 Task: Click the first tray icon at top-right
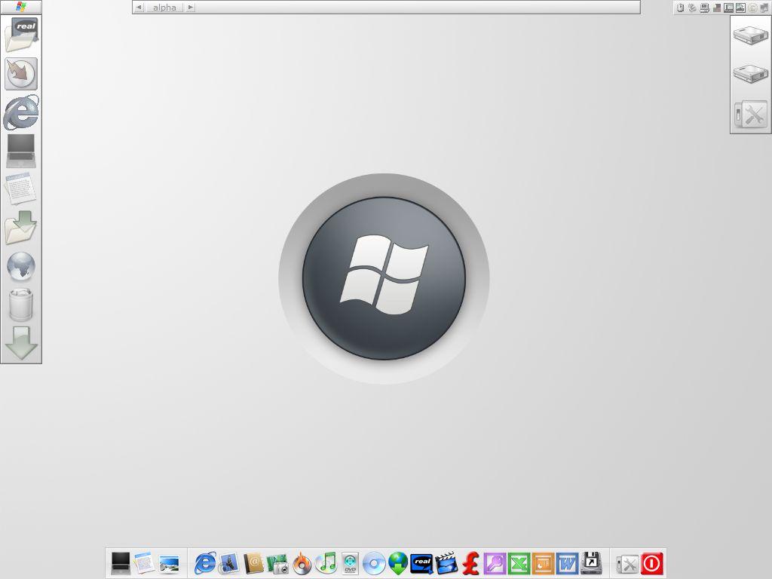coord(681,8)
